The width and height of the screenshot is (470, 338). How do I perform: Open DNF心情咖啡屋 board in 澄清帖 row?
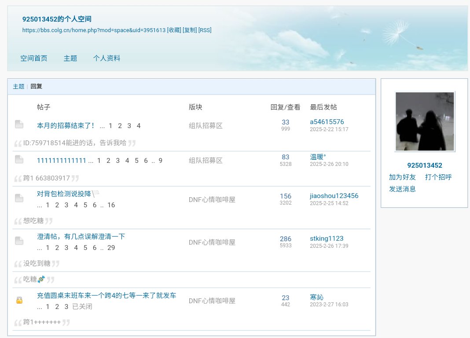tap(212, 242)
